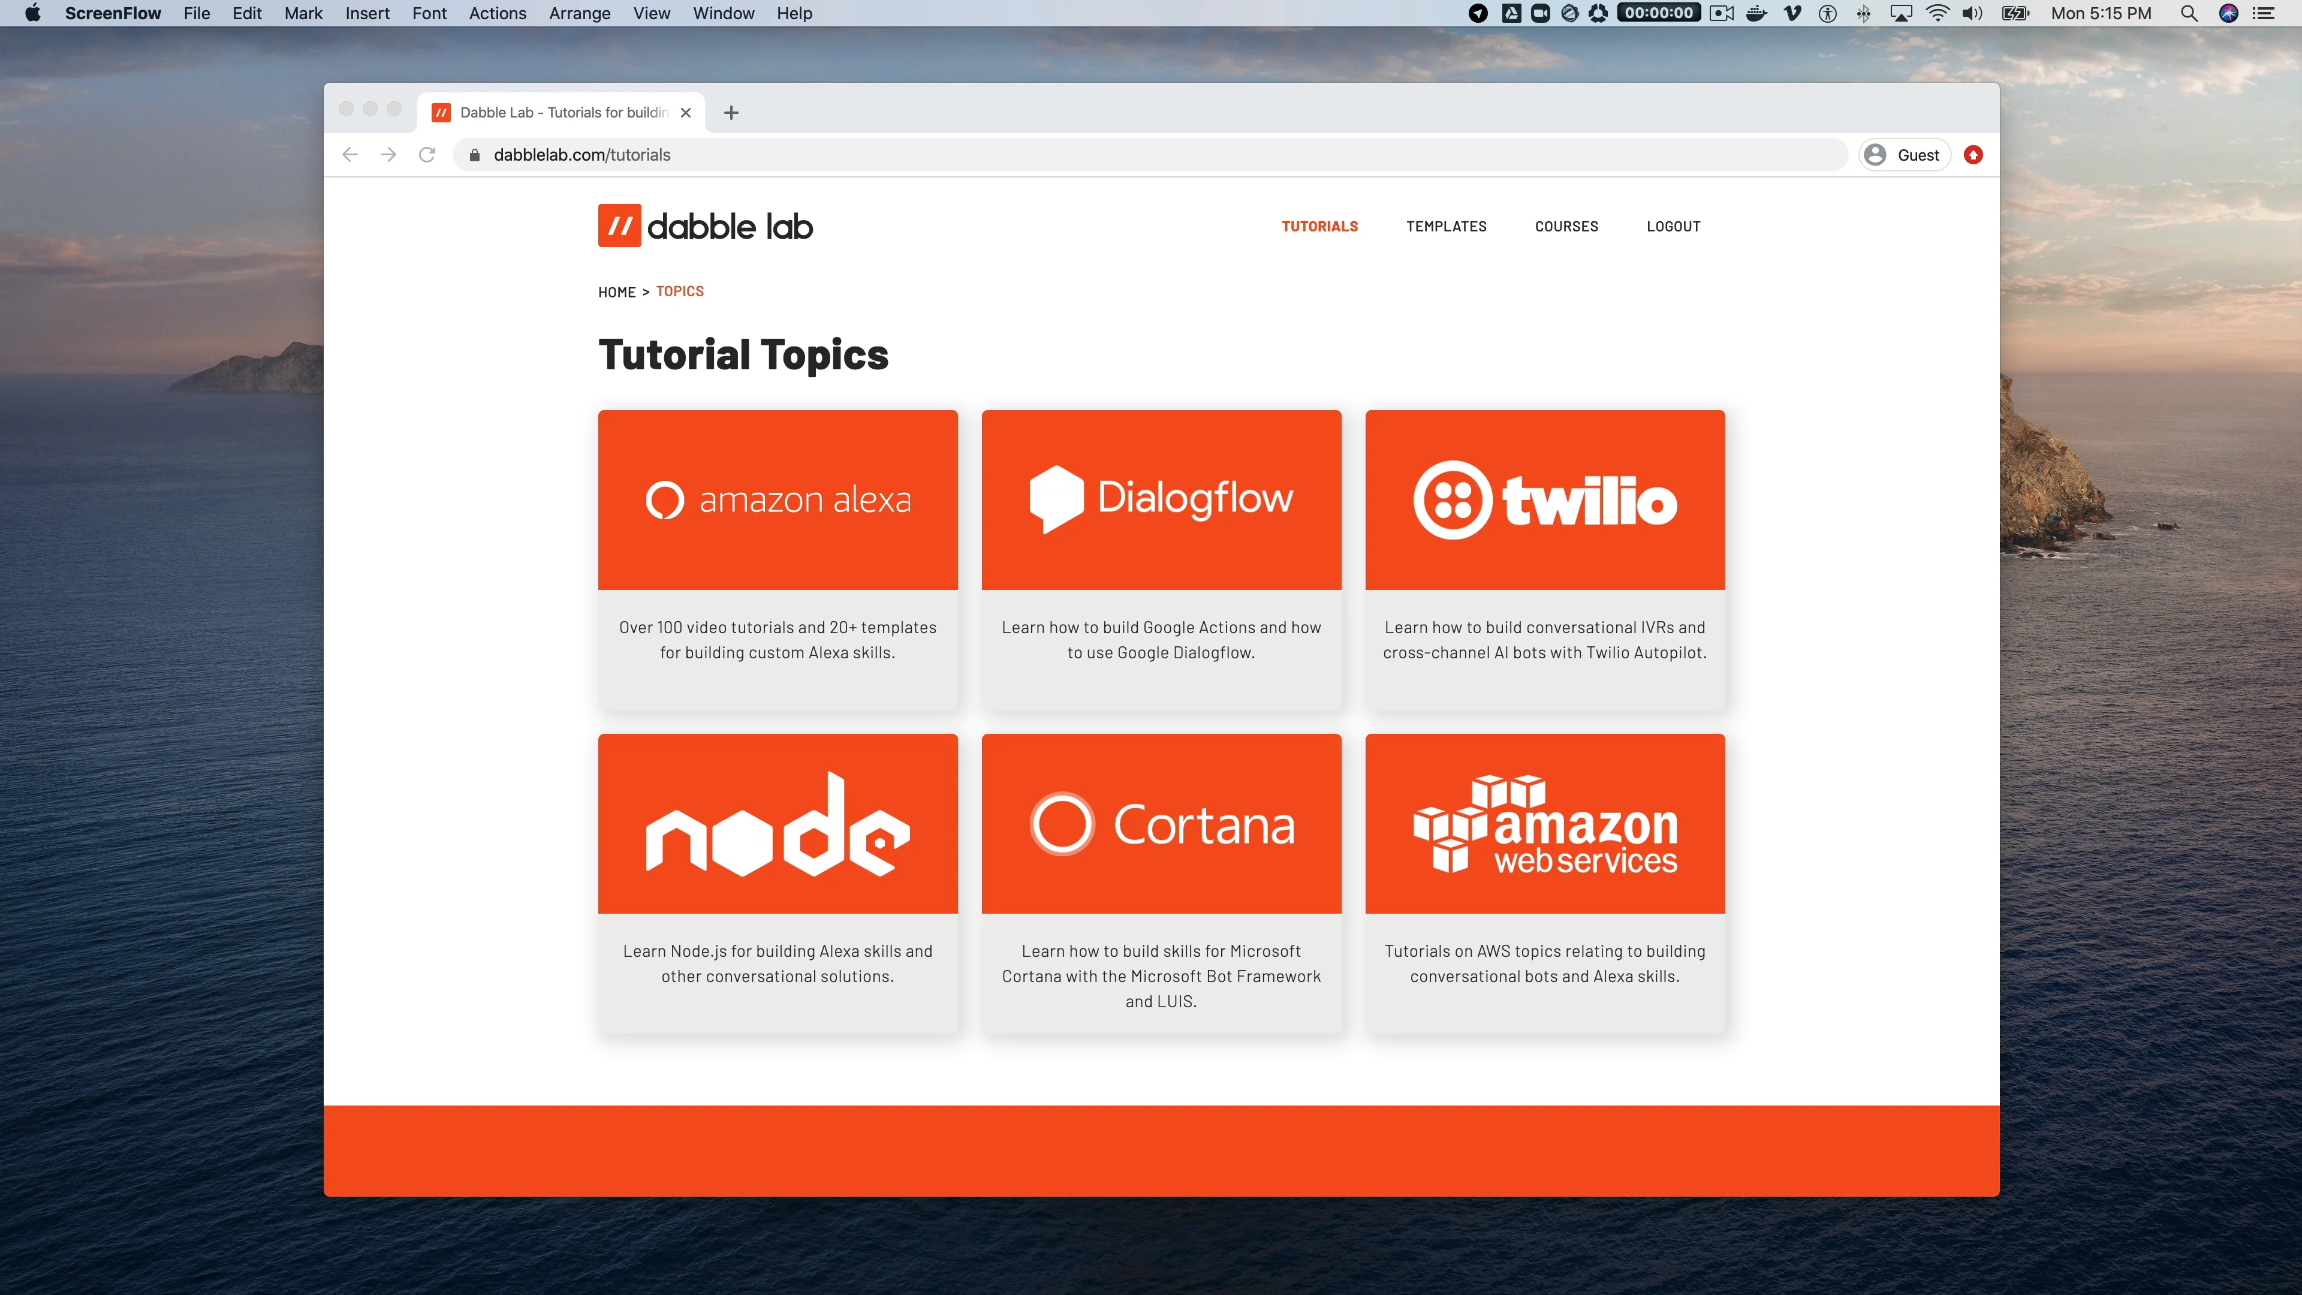
Task: Reload the dabblelab.com page
Action: 426,153
